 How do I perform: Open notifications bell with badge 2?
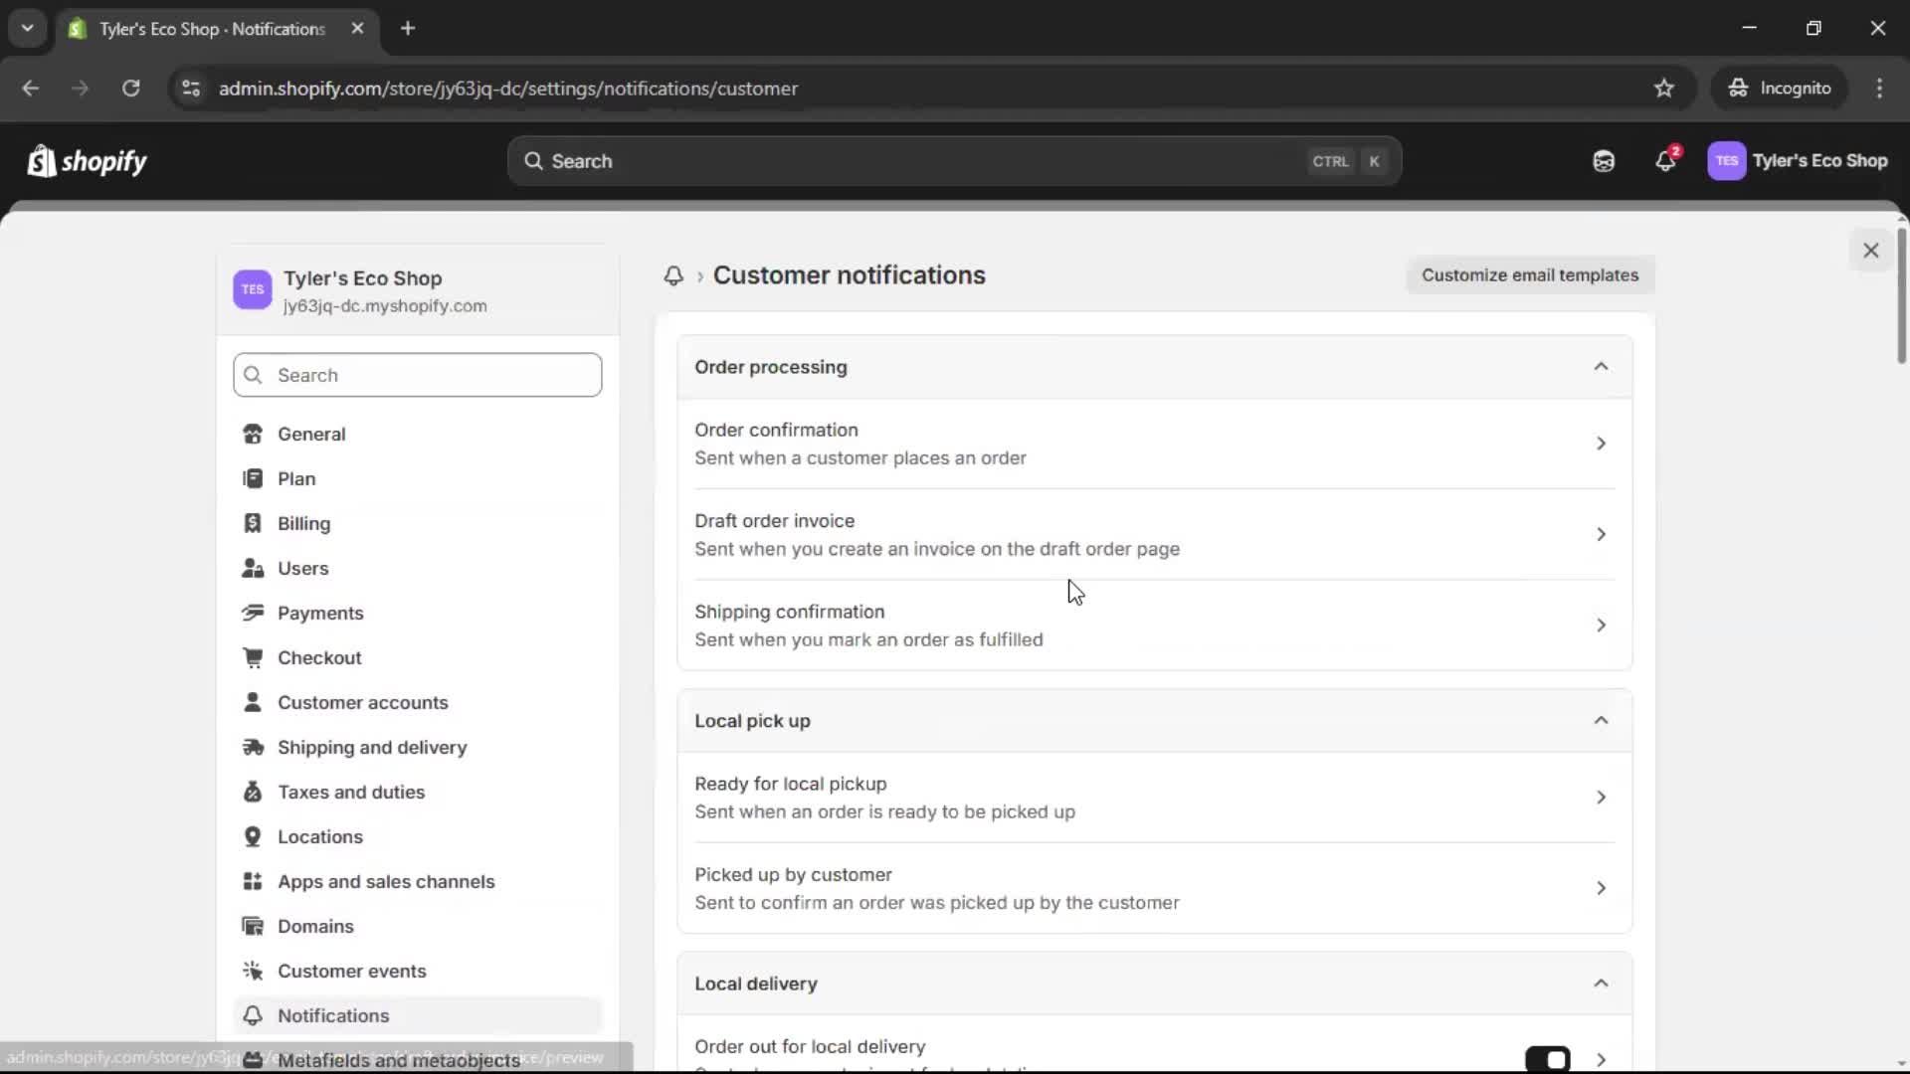[1666, 160]
